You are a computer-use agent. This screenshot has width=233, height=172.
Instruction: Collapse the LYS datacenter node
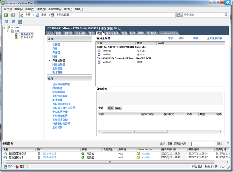point(8,31)
